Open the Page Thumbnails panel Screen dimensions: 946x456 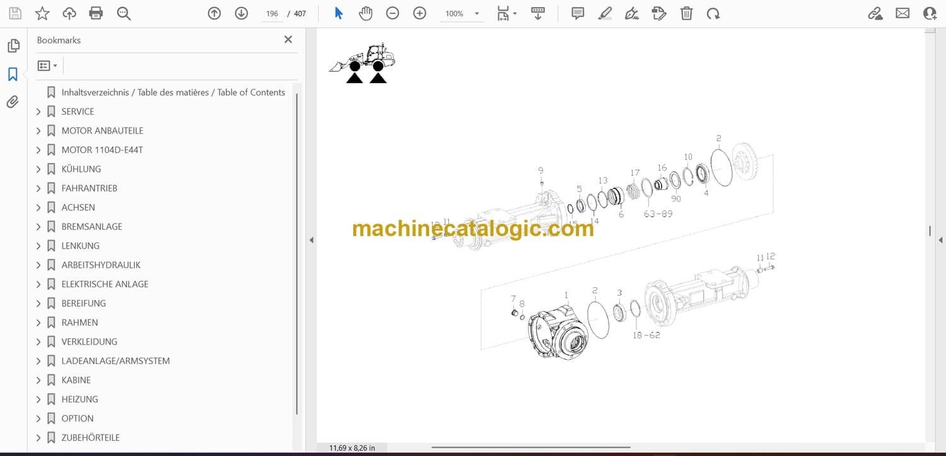(13, 46)
